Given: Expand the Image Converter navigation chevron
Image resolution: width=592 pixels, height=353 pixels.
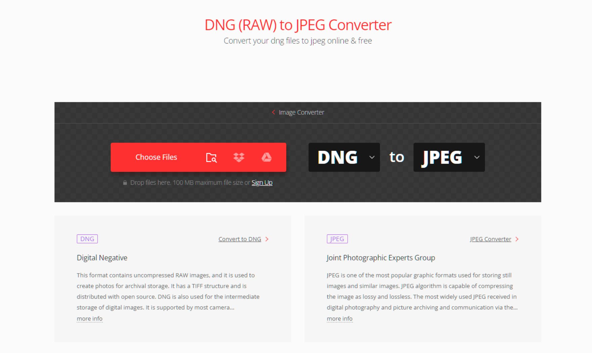Looking at the screenshot, I should tap(273, 112).
